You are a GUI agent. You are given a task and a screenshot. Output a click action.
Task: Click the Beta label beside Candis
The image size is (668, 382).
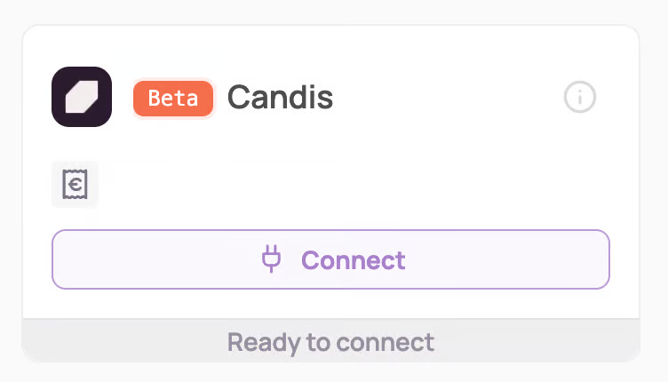pos(173,98)
